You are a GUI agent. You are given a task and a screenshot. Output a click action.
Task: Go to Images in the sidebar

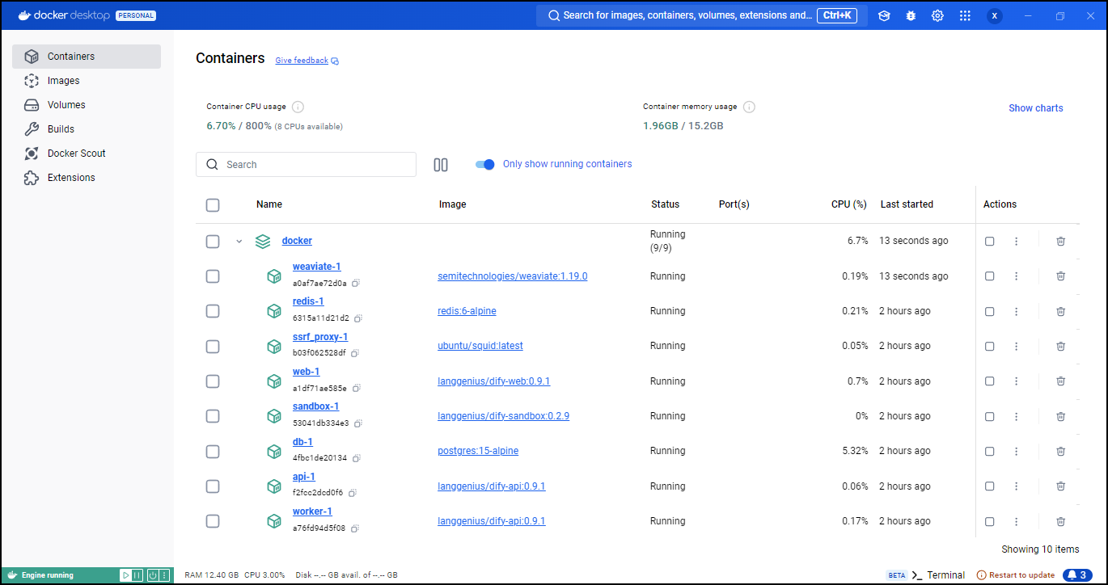tap(87, 81)
